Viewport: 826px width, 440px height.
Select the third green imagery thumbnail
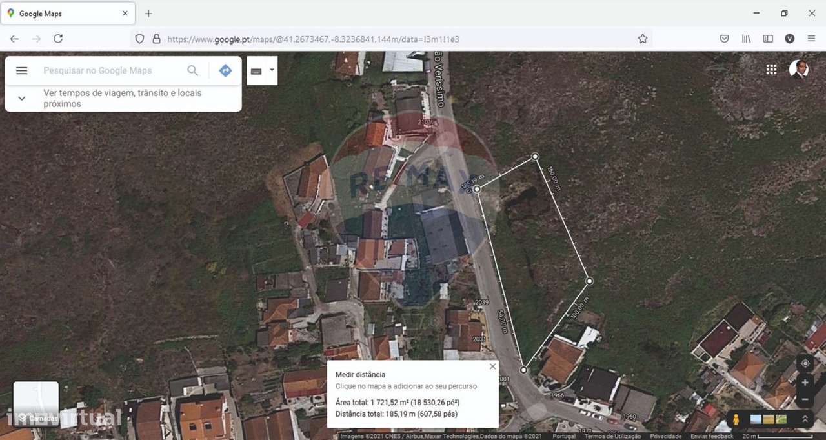click(x=781, y=419)
